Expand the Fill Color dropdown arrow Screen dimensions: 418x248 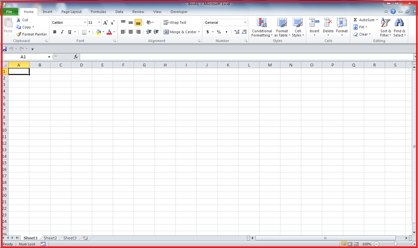(x=103, y=32)
